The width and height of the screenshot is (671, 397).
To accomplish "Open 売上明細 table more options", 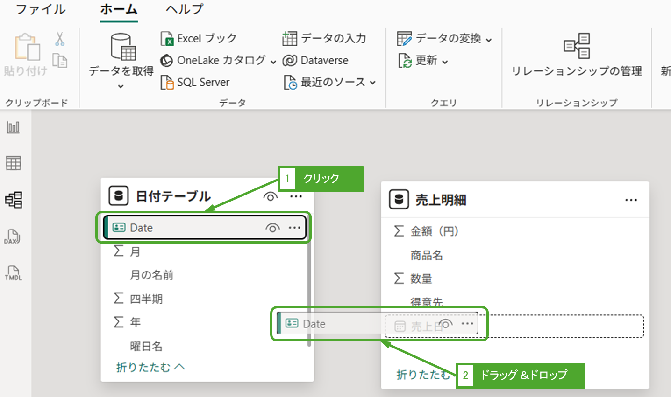I will [631, 200].
